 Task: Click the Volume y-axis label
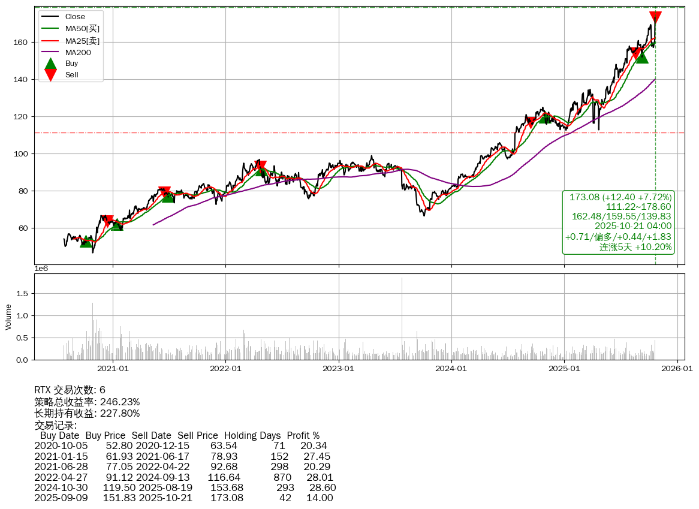[x=8, y=317]
